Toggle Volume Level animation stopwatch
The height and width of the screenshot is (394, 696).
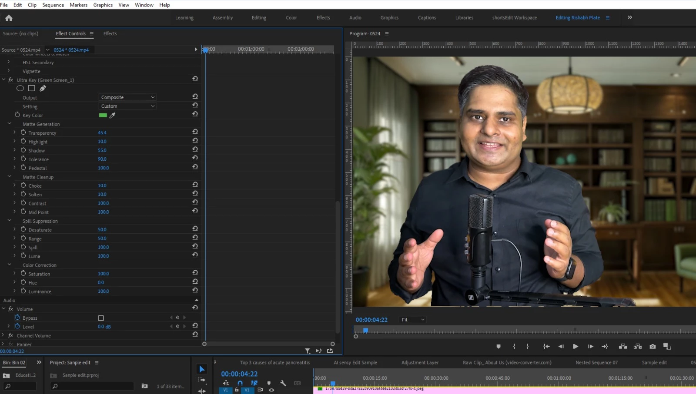coord(17,326)
